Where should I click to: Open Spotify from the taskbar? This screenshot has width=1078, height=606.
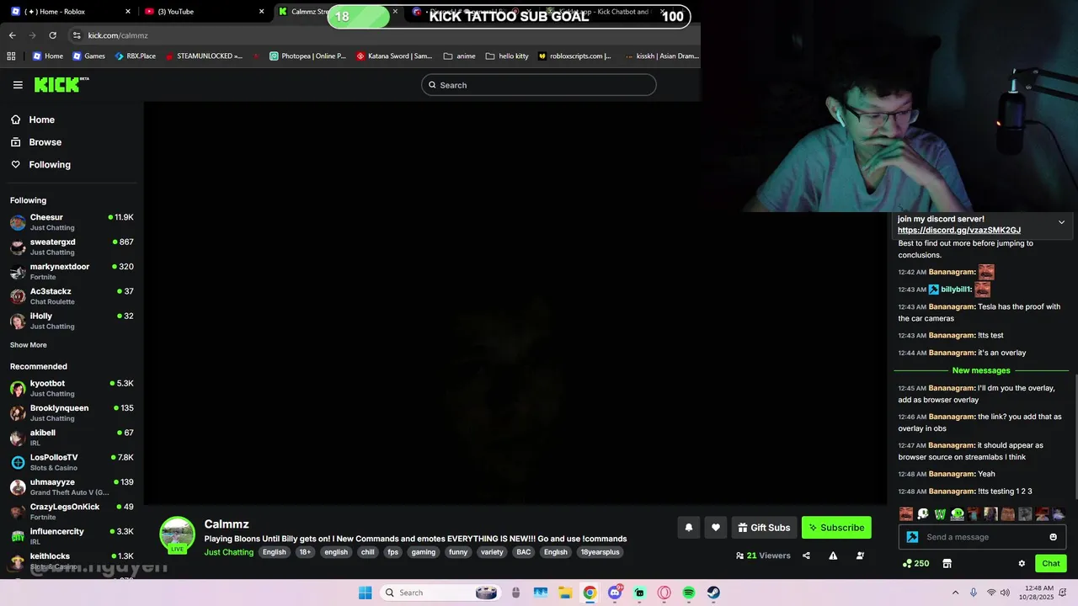point(689,593)
